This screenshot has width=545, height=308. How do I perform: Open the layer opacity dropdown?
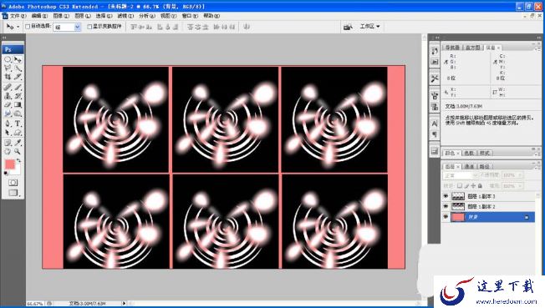click(x=520, y=175)
